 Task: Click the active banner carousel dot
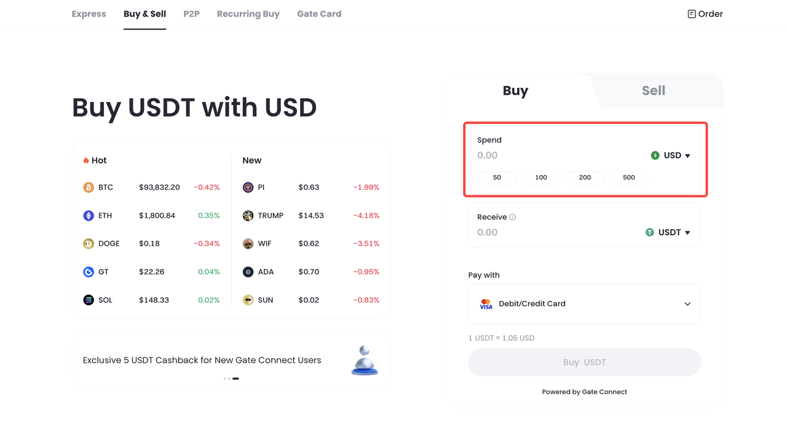click(235, 379)
